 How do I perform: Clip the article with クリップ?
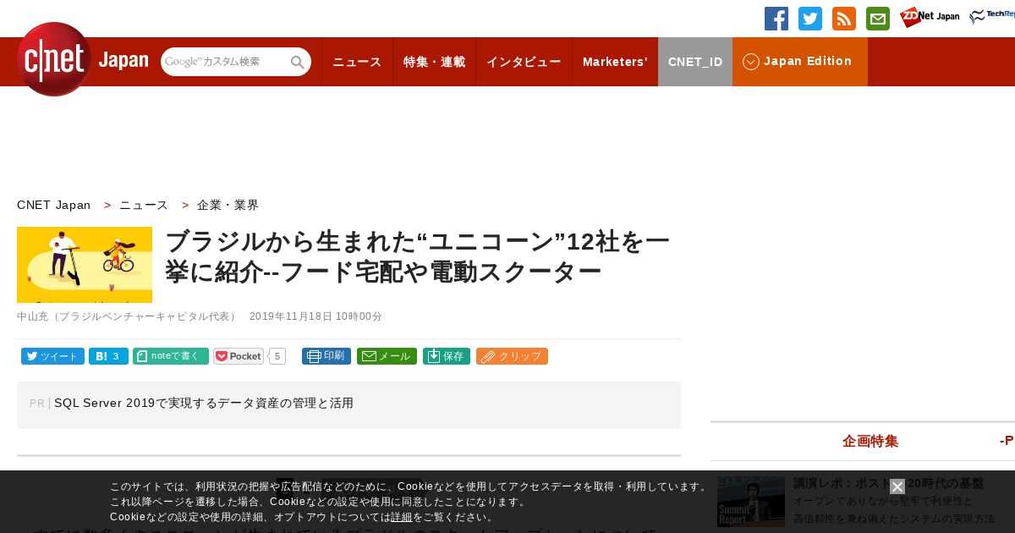512,356
